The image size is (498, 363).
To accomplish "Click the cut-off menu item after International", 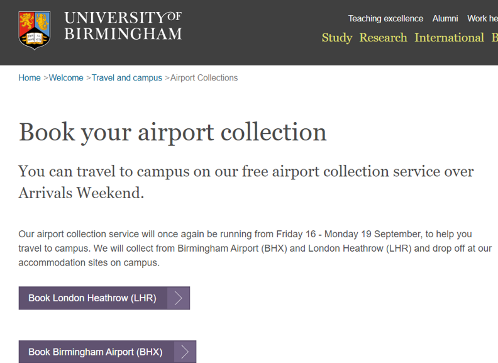I will [x=494, y=38].
